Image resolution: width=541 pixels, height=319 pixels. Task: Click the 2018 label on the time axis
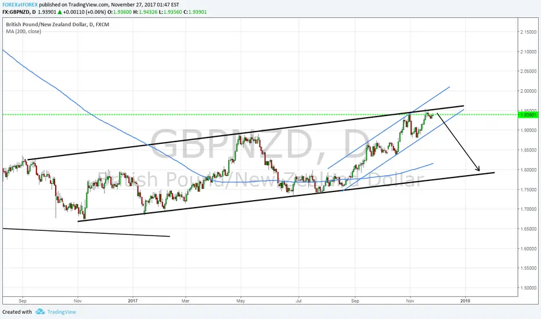coord(465,300)
